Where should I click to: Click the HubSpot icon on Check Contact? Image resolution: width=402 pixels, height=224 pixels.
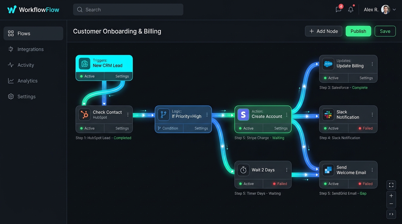84,115
